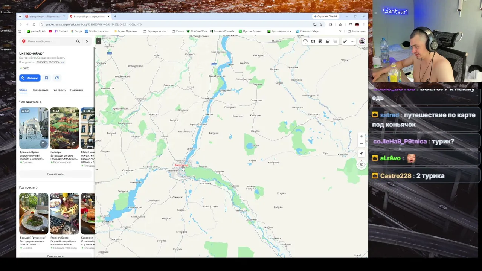Image resolution: width=482 pixels, height=271 pixels.
Task: Open the Mail.Ru почта bookmark
Action: click(x=98, y=31)
